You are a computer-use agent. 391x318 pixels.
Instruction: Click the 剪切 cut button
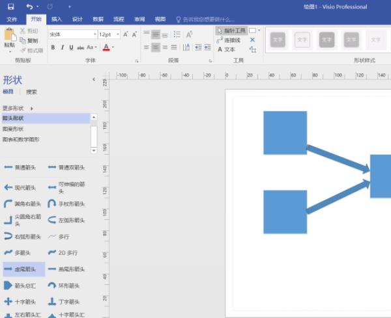(29, 31)
